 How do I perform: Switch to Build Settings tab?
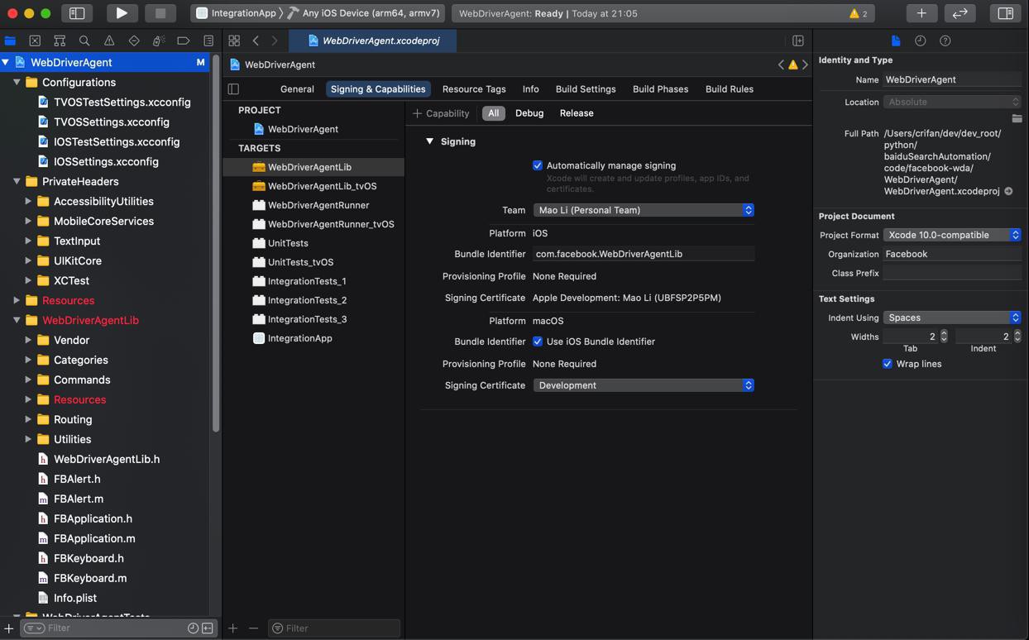(x=586, y=89)
